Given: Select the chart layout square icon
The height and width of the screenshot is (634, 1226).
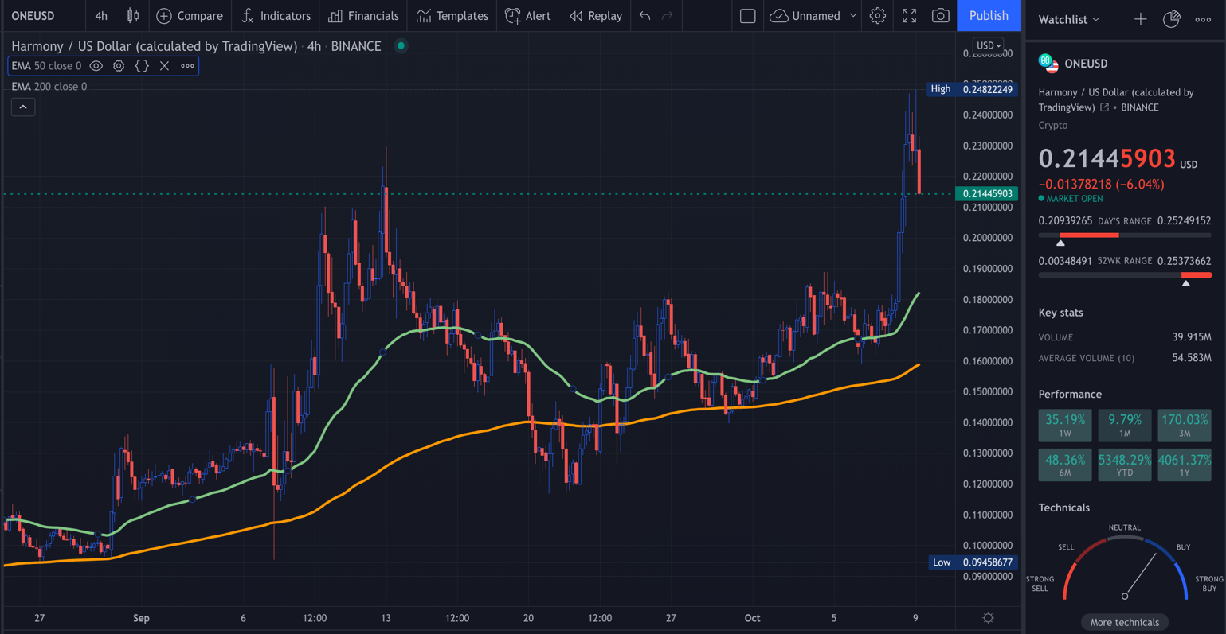Looking at the screenshot, I should pyautogui.click(x=747, y=16).
